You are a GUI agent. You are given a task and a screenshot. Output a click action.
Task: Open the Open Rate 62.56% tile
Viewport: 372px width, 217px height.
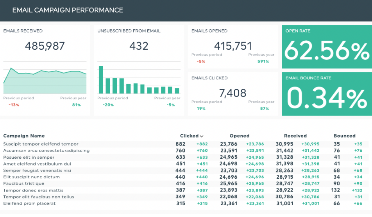(x=327, y=47)
